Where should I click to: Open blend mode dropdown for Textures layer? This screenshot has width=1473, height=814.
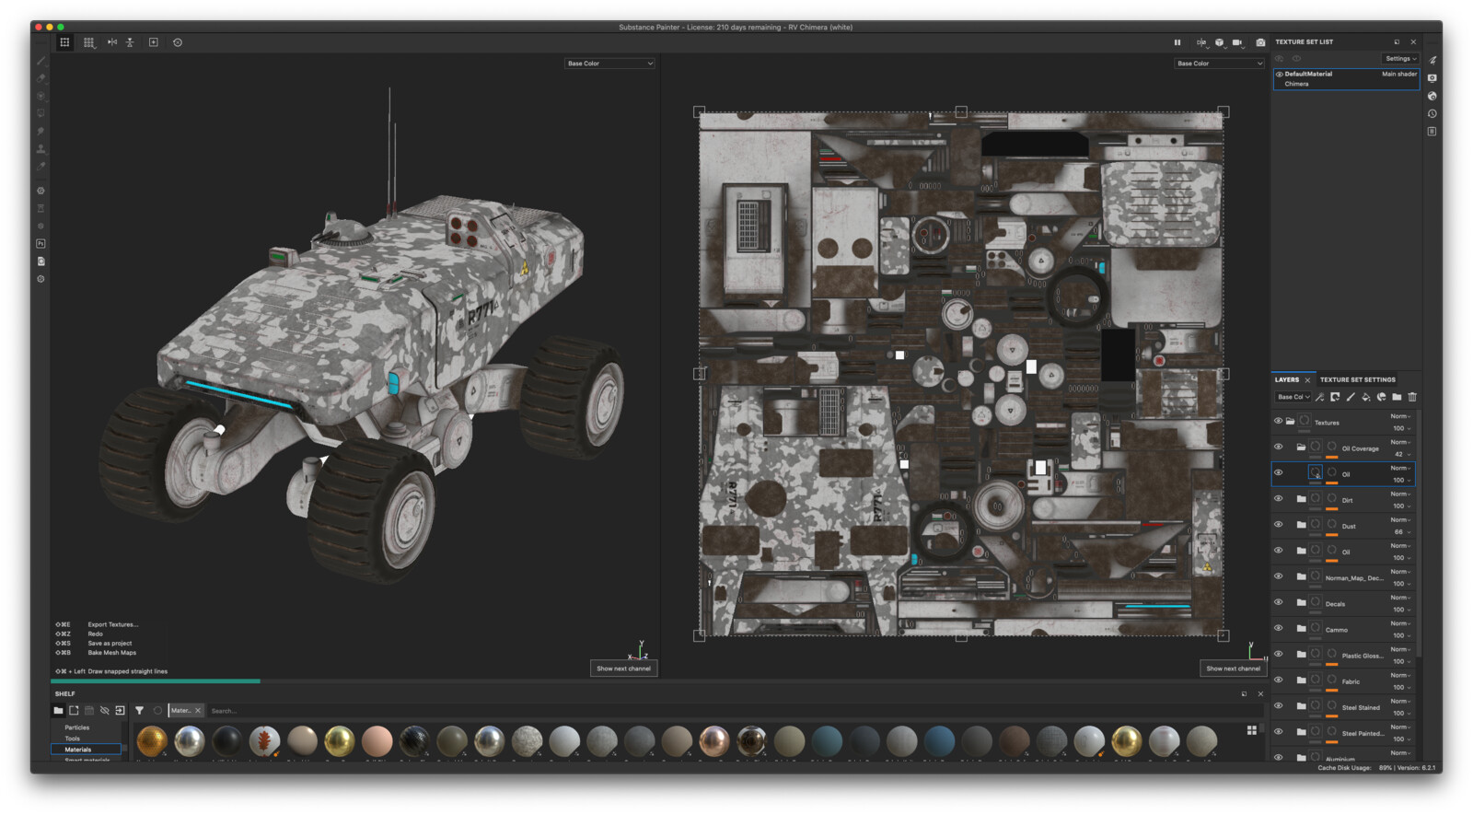click(x=1400, y=416)
